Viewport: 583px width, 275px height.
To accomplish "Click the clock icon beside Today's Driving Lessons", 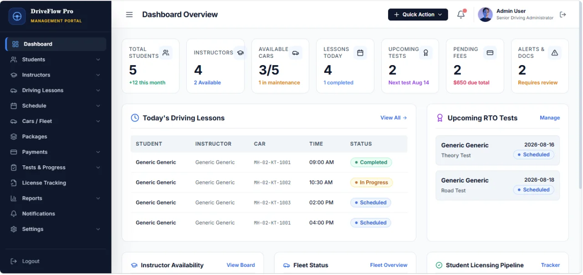I will (x=135, y=118).
